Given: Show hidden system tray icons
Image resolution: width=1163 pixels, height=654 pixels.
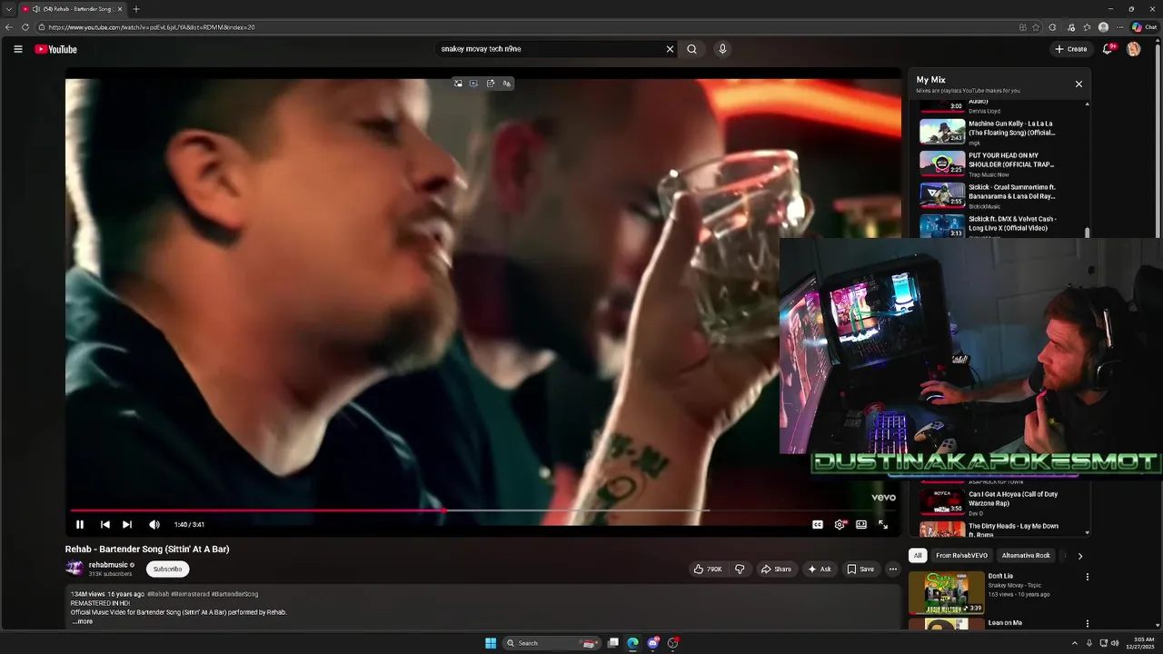Looking at the screenshot, I should [1075, 643].
